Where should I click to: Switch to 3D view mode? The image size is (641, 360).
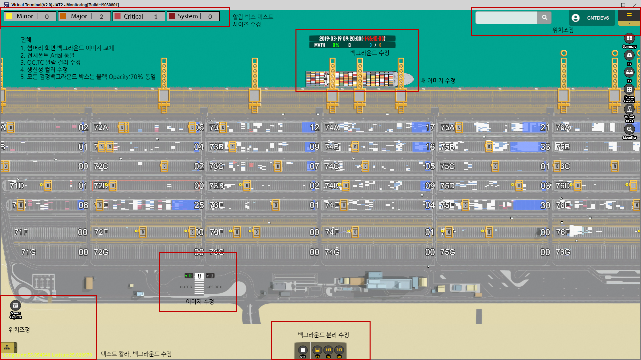pos(629,72)
